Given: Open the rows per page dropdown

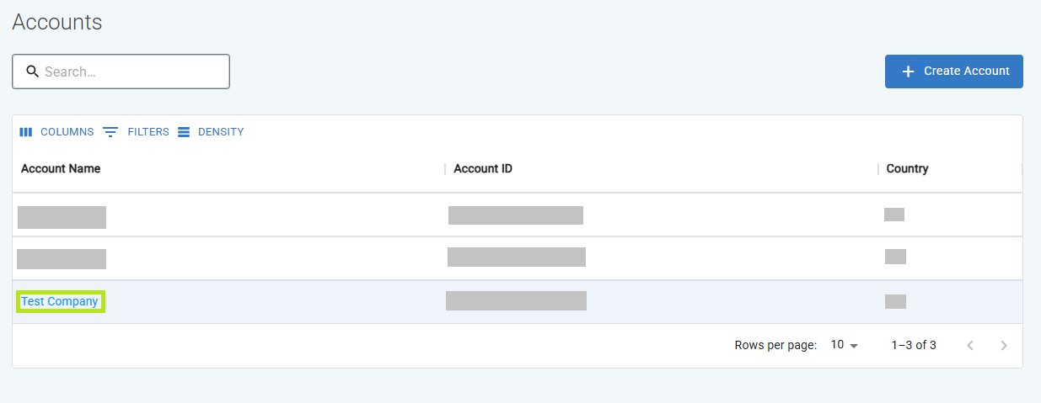Looking at the screenshot, I should click(844, 345).
